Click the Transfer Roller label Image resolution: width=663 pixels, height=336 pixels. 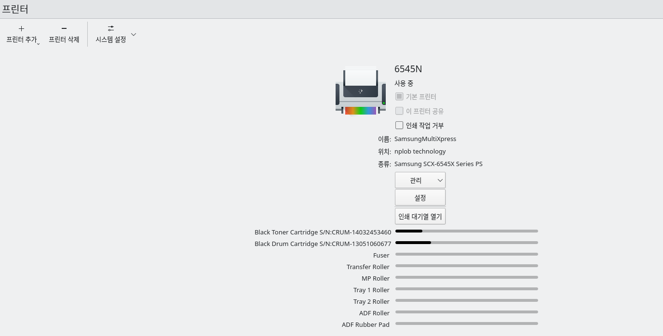pyautogui.click(x=368, y=267)
